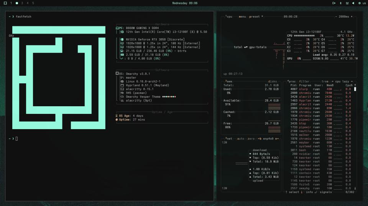This screenshot has height=206, width=368.
Task: Toggle 'tree' view in proc box
Action: pyautogui.click(x=325, y=81)
